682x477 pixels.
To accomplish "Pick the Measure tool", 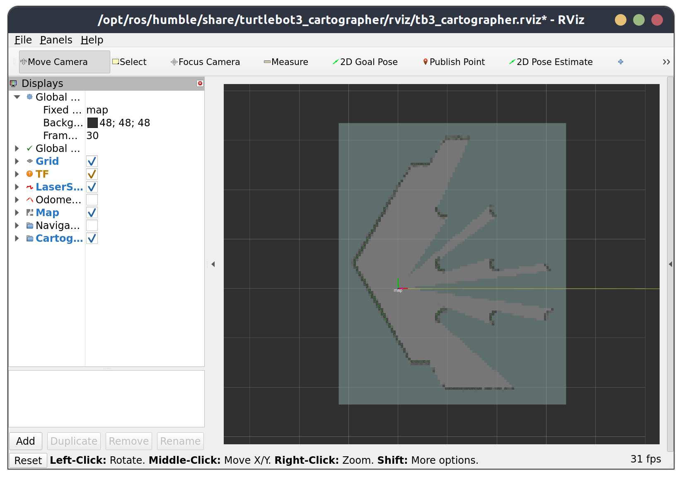I will 286,62.
